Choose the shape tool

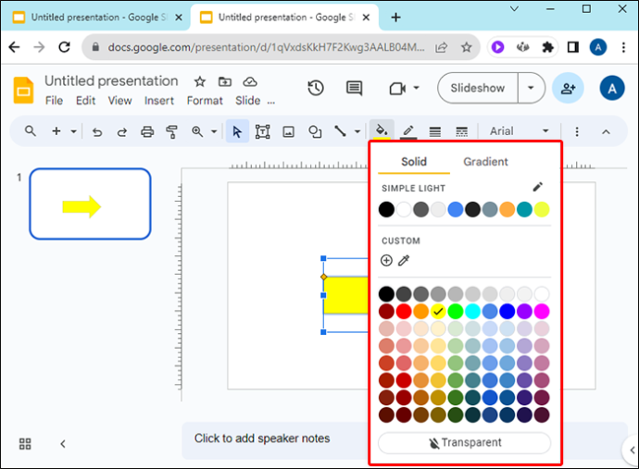coord(315,131)
